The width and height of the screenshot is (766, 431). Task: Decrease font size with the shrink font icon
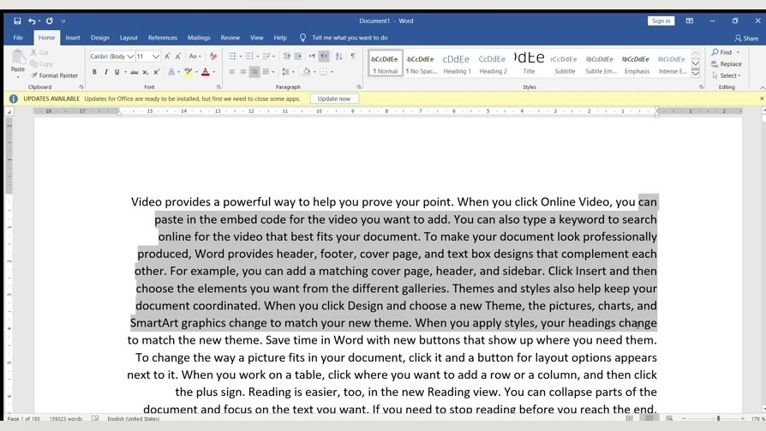[x=178, y=57]
